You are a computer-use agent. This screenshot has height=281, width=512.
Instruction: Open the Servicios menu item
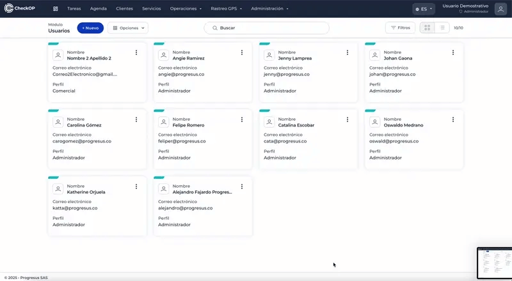coord(152,9)
